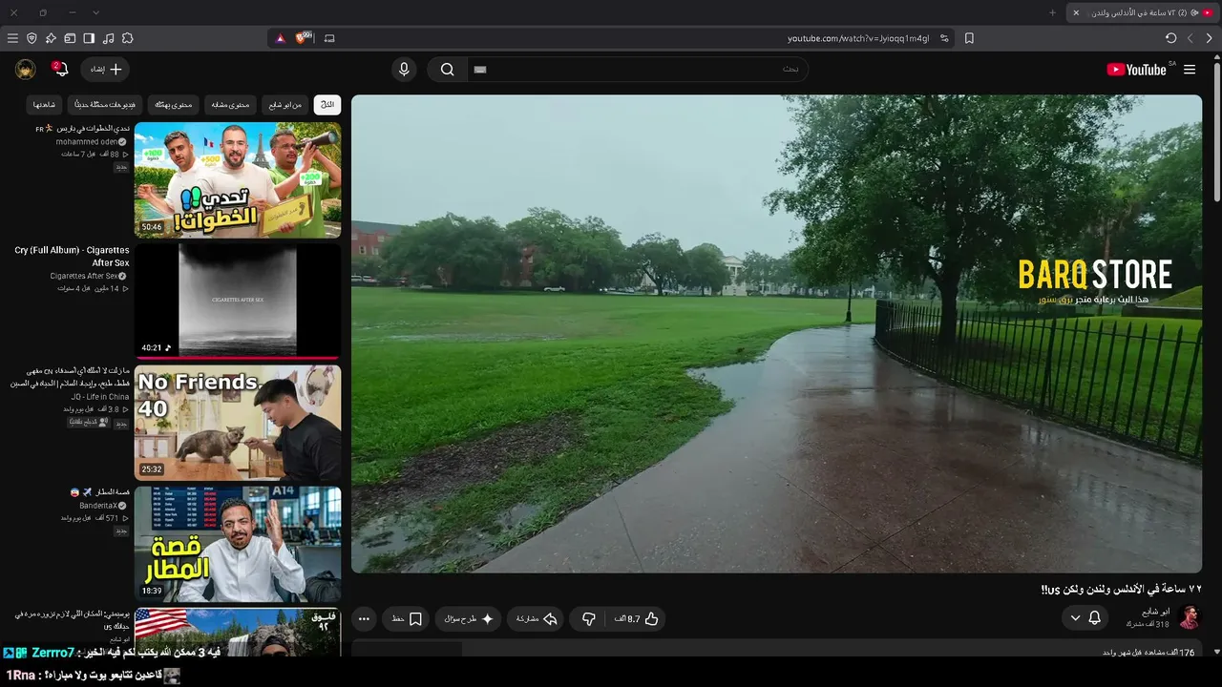Open the Brave Shields lion icon
1222x687 pixels.
(x=304, y=38)
